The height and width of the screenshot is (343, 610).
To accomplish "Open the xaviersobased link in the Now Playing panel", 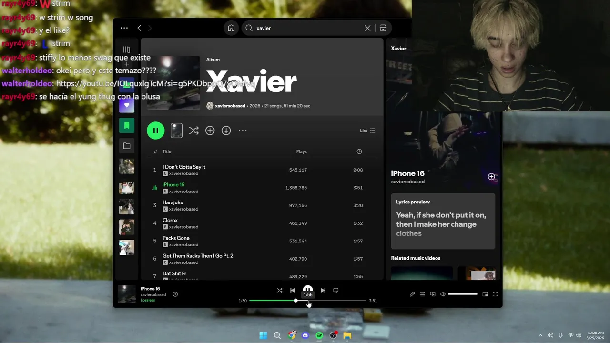I will point(407,182).
